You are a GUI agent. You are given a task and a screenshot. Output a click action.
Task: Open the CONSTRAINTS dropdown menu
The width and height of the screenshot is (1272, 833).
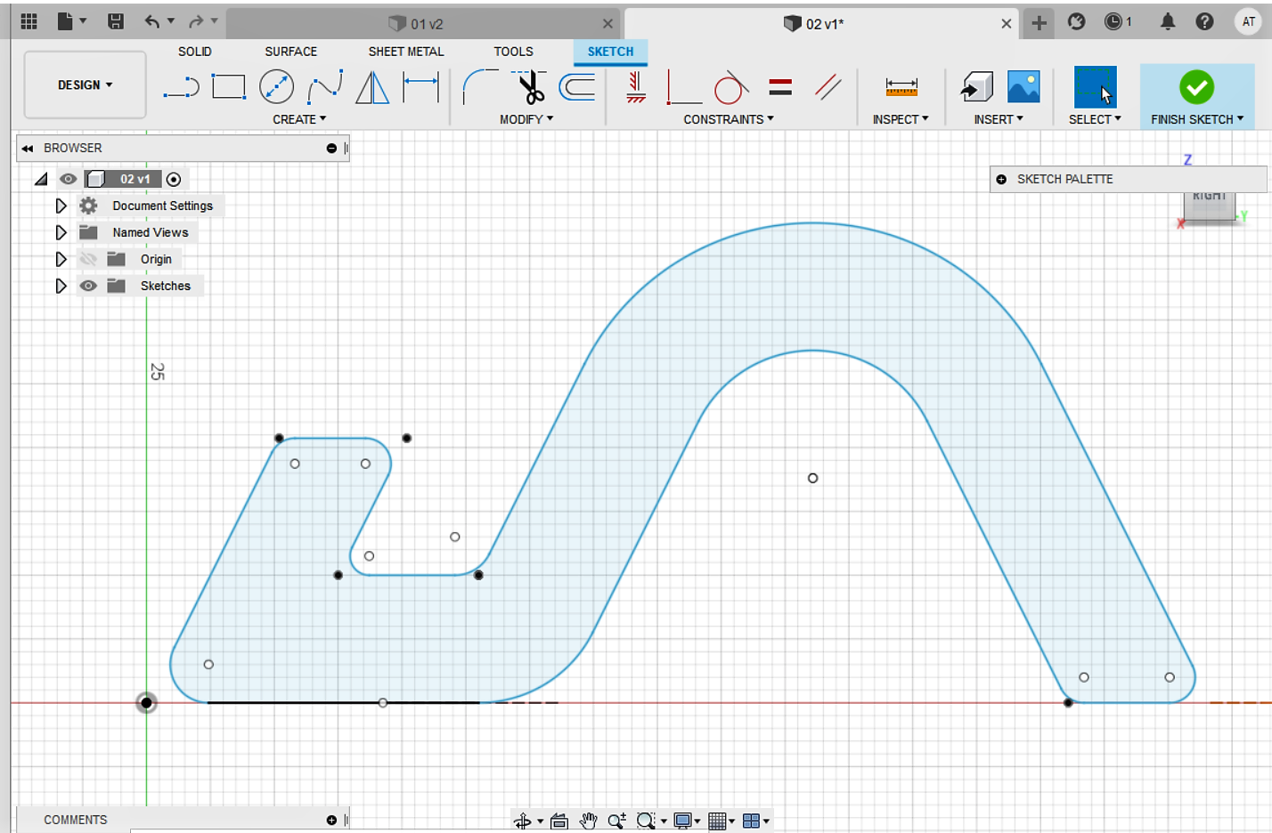[729, 119]
